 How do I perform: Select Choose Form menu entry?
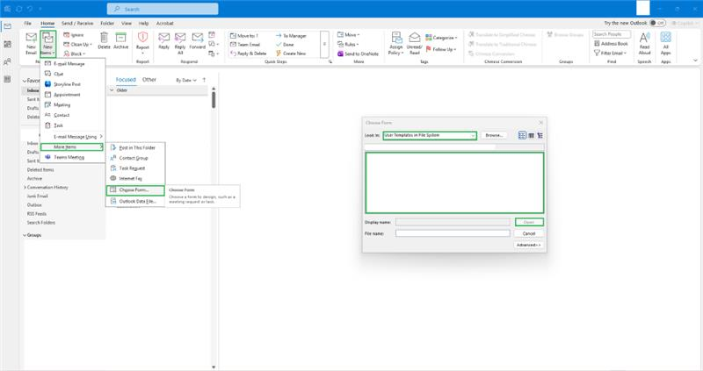point(135,190)
